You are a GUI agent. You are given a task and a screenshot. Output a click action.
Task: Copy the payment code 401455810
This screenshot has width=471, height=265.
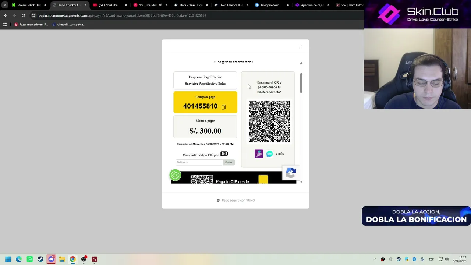(x=223, y=107)
